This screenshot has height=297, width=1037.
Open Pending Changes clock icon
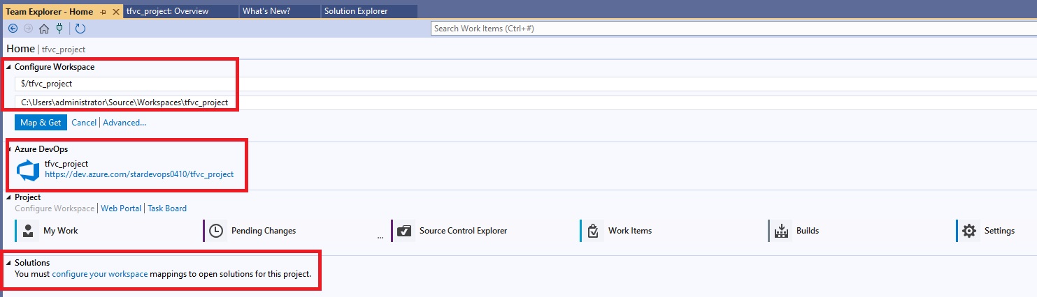(x=216, y=231)
